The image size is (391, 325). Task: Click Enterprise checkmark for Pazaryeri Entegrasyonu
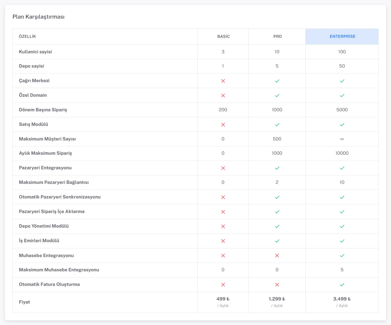click(x=342, y=168)
